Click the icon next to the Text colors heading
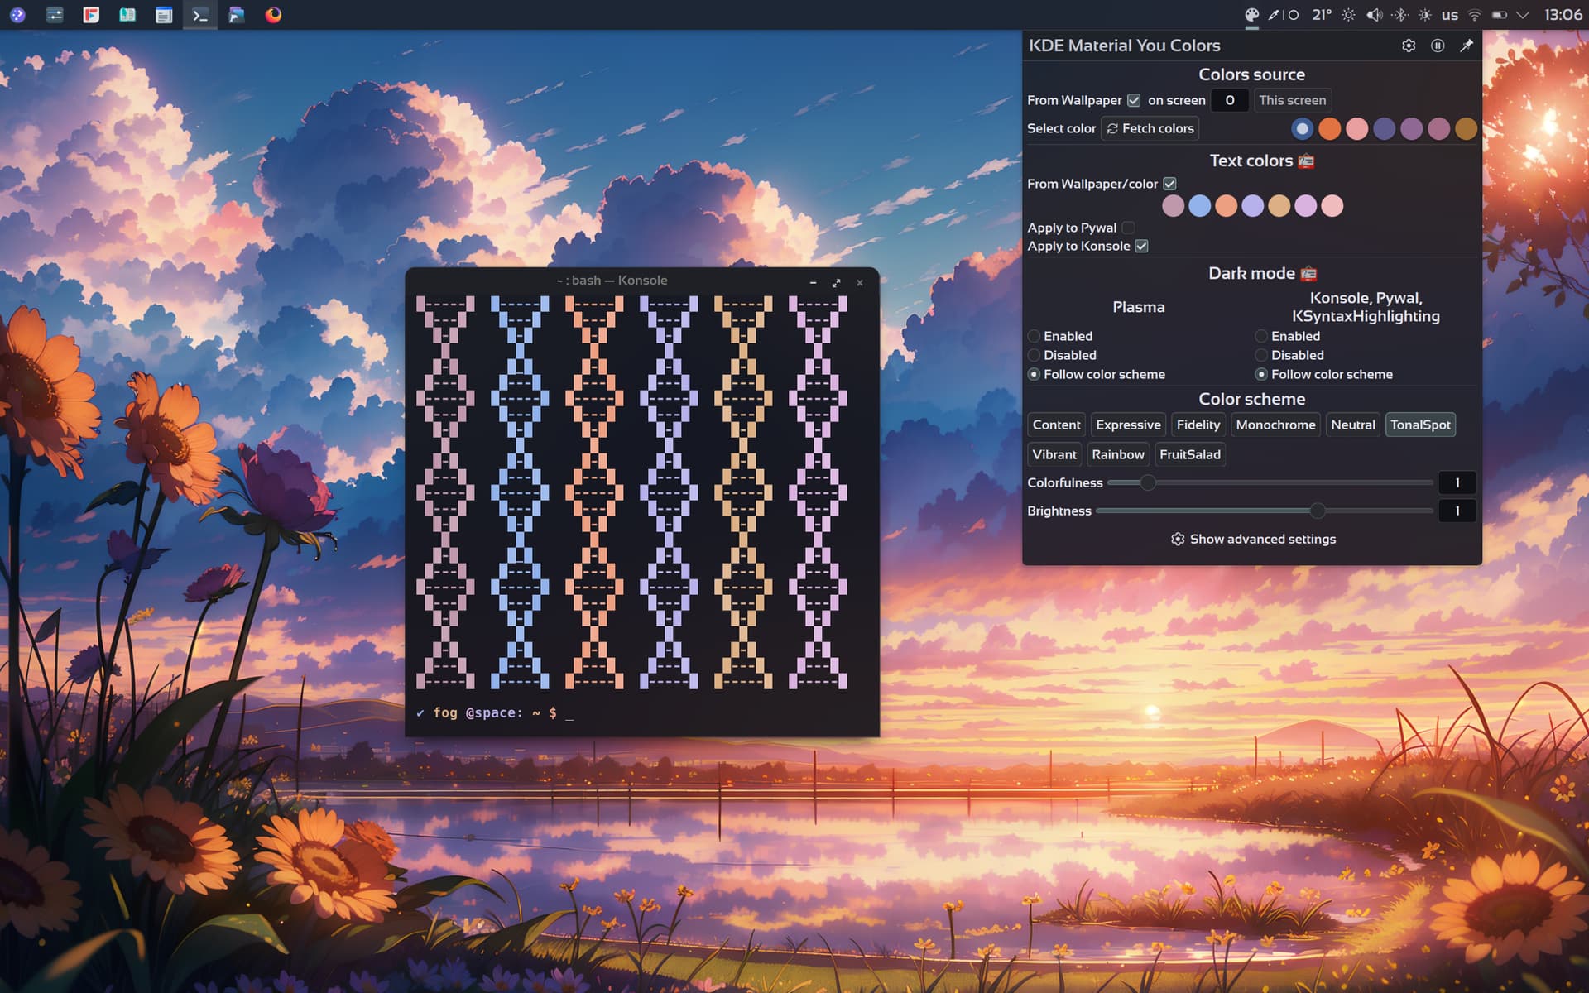 coord(1306,161)
